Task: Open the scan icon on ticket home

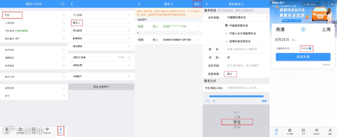Action: tap(325, 4)
